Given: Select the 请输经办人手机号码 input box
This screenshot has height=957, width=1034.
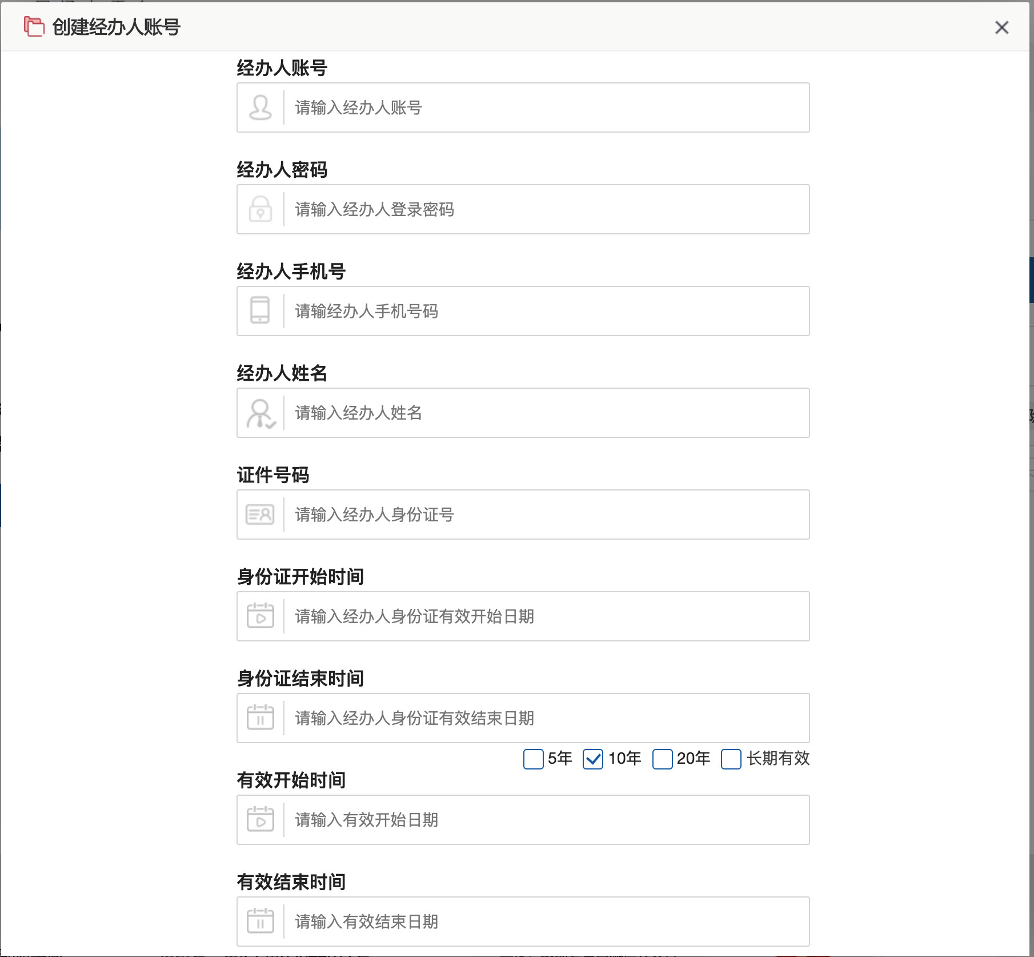Looking at the screenshot, I should [546, 311].
